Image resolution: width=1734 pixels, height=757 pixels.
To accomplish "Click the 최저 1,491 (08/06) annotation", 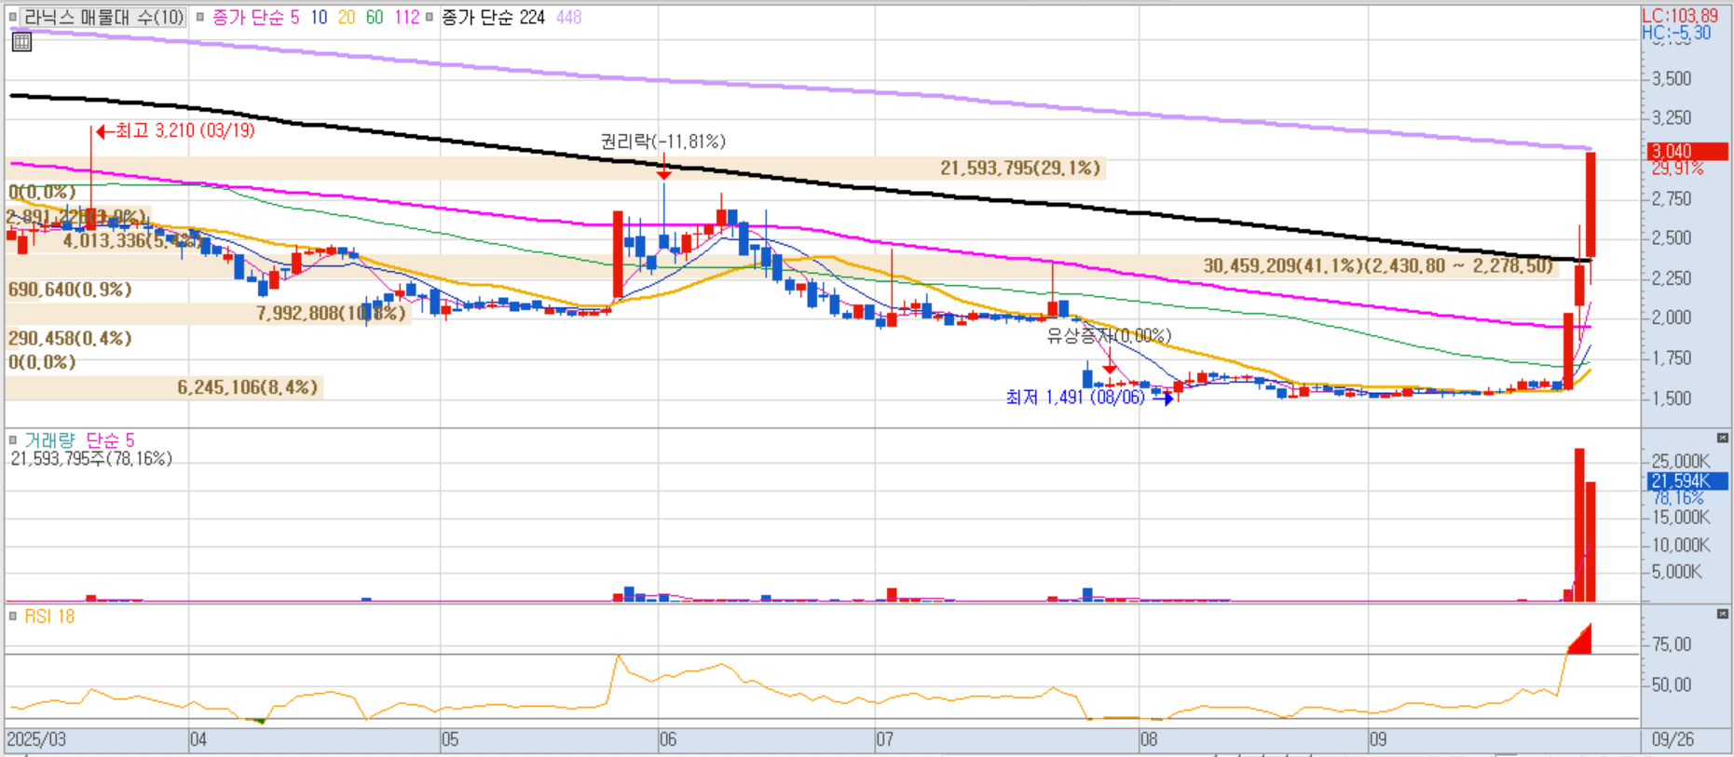I will tap(1075, 398).
